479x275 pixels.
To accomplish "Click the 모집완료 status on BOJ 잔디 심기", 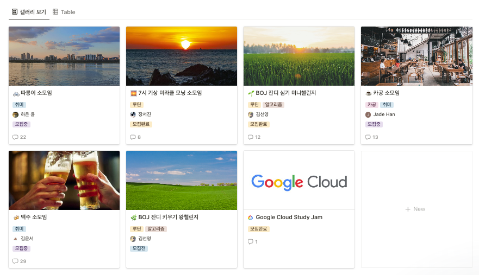I will tap(258, 124).
